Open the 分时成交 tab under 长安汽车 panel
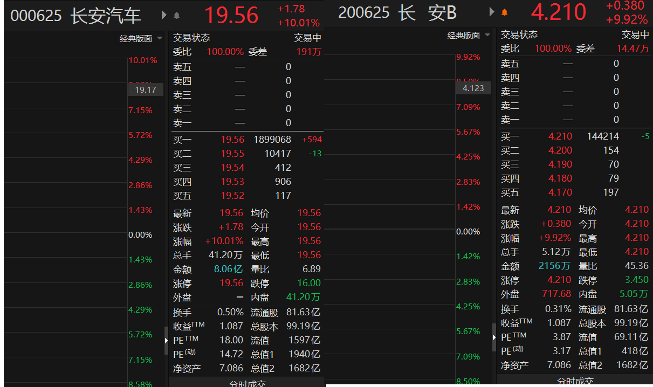 pyautogui.click(x=248, y=383)
